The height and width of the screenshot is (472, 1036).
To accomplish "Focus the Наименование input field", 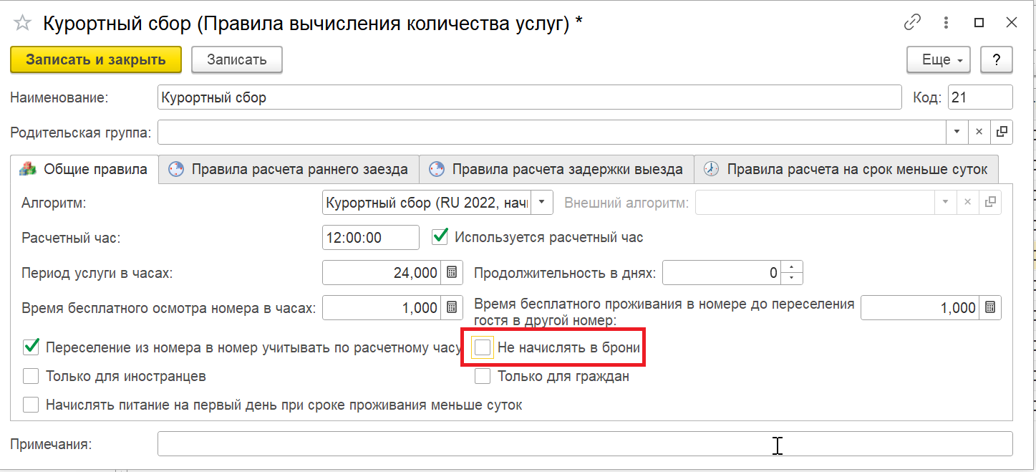I will tap(529, 97).
